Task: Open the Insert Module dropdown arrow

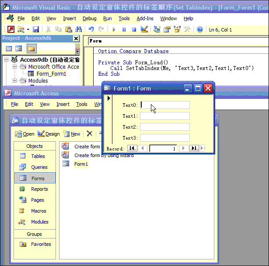Action: pos(28,29)
